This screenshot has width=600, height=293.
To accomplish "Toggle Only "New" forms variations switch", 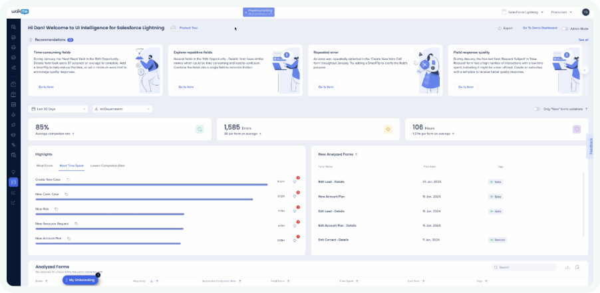I will click(537, 109).
